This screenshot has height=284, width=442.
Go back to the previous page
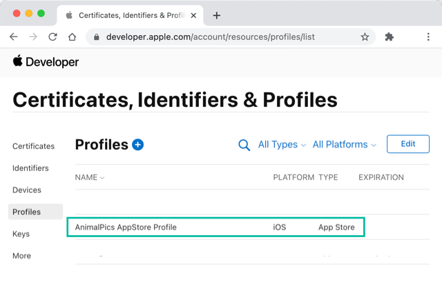(x=14, y=37)
